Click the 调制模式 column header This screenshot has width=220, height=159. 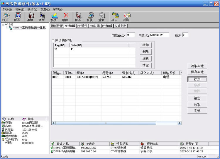pos(130,73)
